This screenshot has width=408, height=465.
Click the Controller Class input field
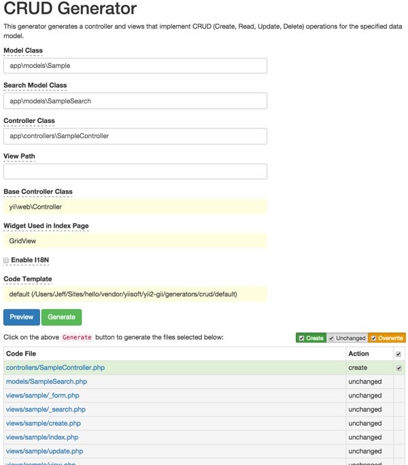coord(135,136)
